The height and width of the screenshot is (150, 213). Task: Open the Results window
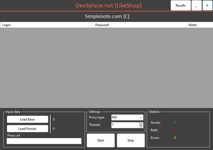tap(181, 5)
